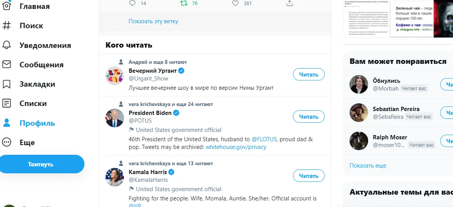
Task: Click the share tweet icon
Action: pyautogui.click(x=289, y=3)
